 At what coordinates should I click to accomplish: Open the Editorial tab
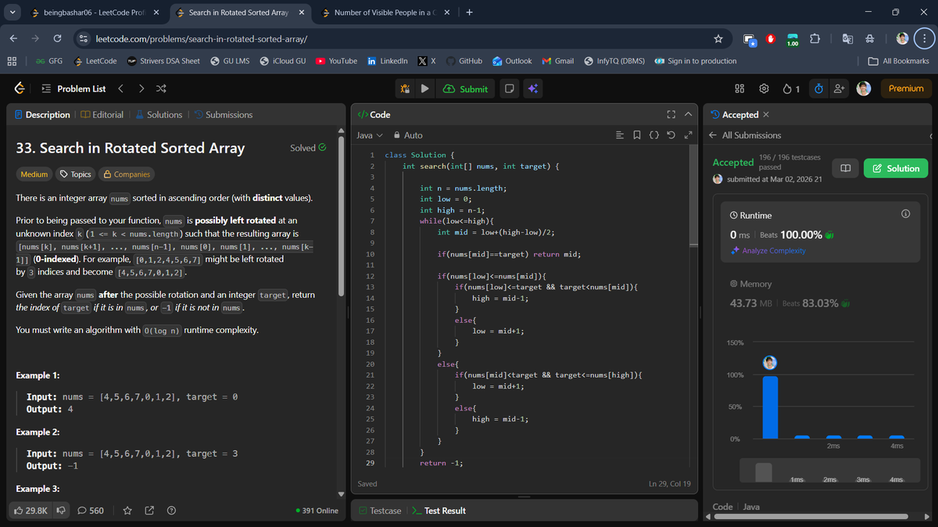pyautogui.click(x=102, y=114)
